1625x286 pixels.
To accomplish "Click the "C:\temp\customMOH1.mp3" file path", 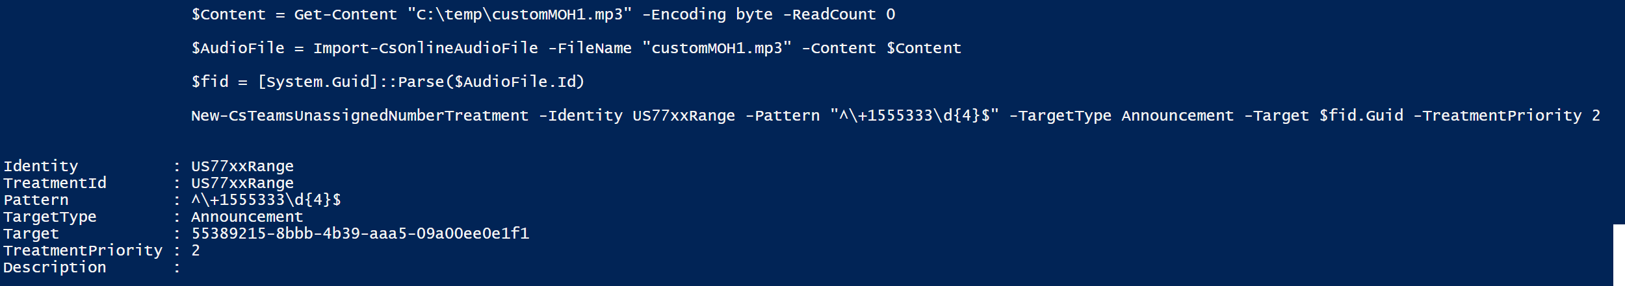I will coord(519,14).
